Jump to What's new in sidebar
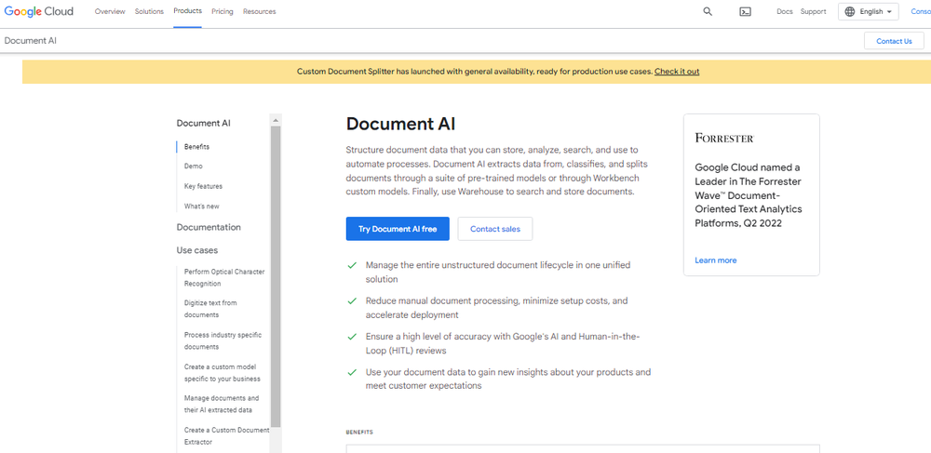 pyautogui.click(x=201, y=207)
